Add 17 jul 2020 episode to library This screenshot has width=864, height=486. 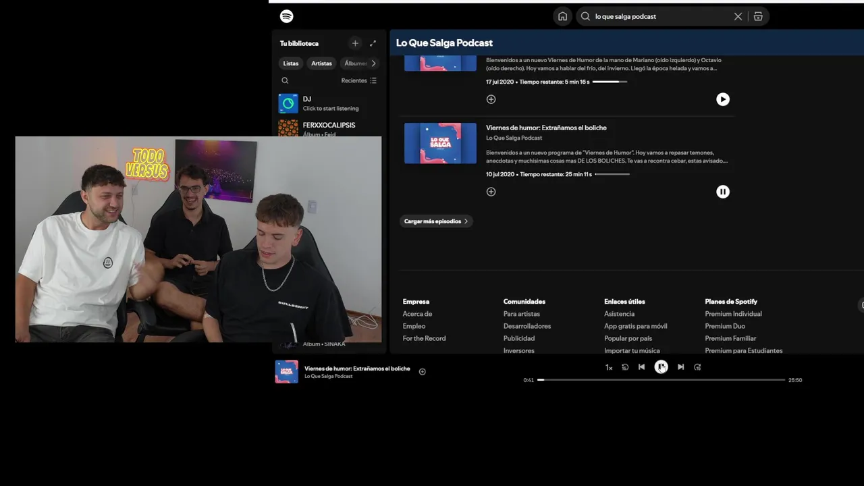[491, 99]
